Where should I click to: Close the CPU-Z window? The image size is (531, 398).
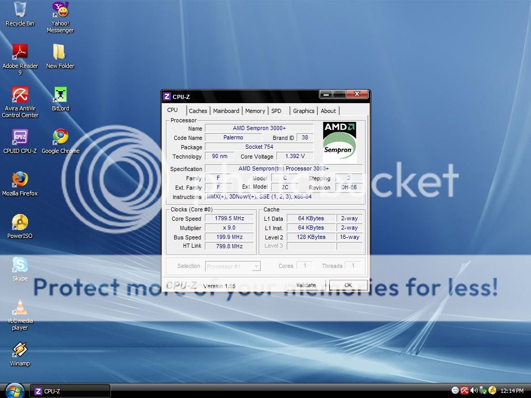click(357, 94)
